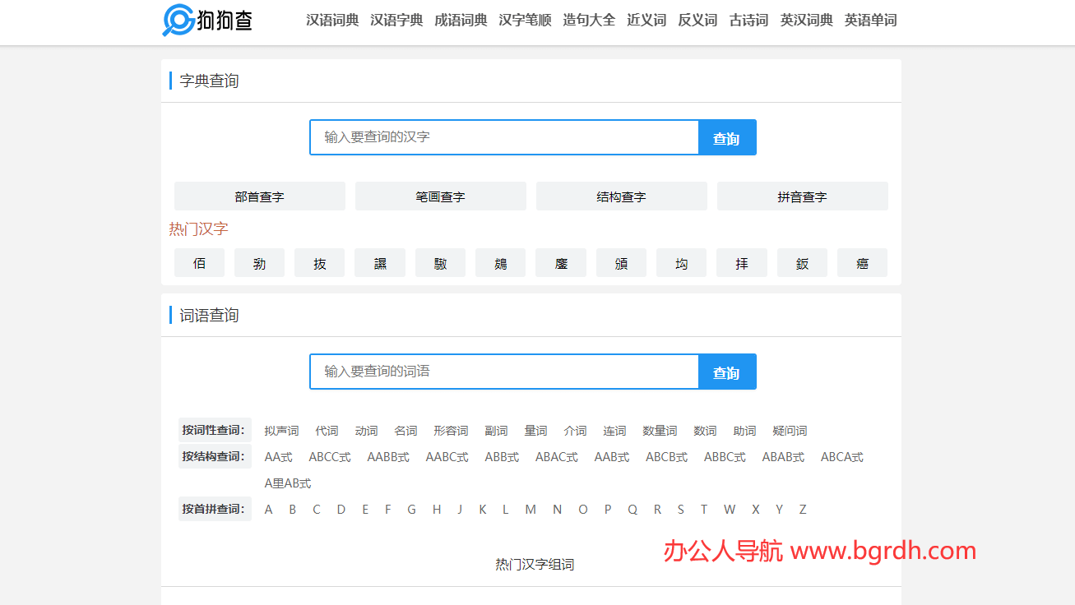Hit 查询 button beside the 词语 input

coord(726,372)
